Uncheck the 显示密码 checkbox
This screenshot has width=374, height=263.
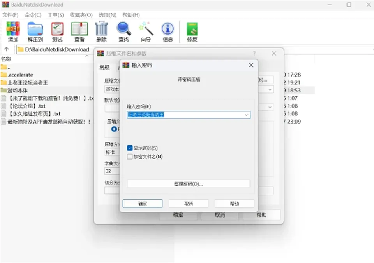pyautogui.click(x=130, y=148)
